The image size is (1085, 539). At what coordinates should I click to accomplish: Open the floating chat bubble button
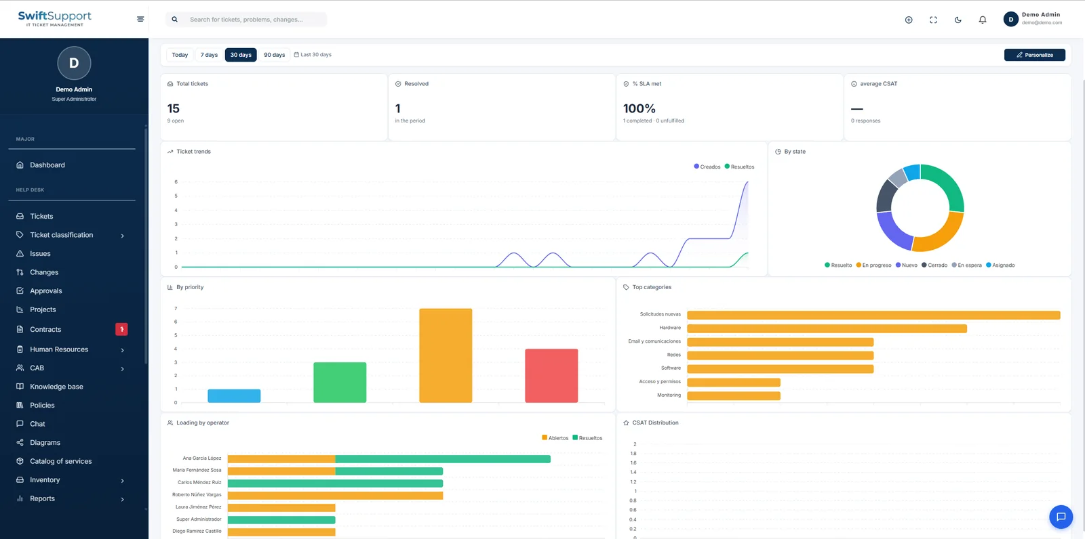[1061, 517]
